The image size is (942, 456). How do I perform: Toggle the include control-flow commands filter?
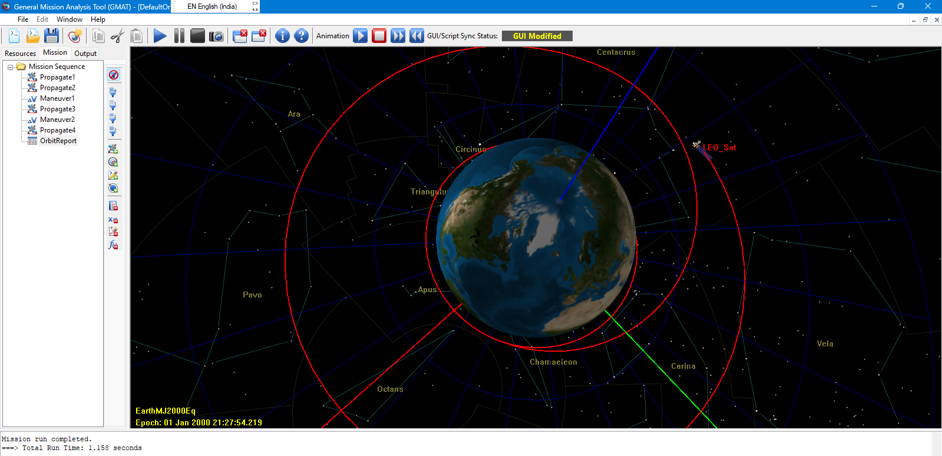click(113, 188)
